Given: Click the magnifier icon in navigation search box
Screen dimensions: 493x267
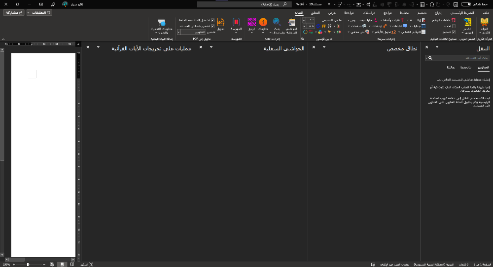Looking at the screenshot, I should (x=430, y=58).
